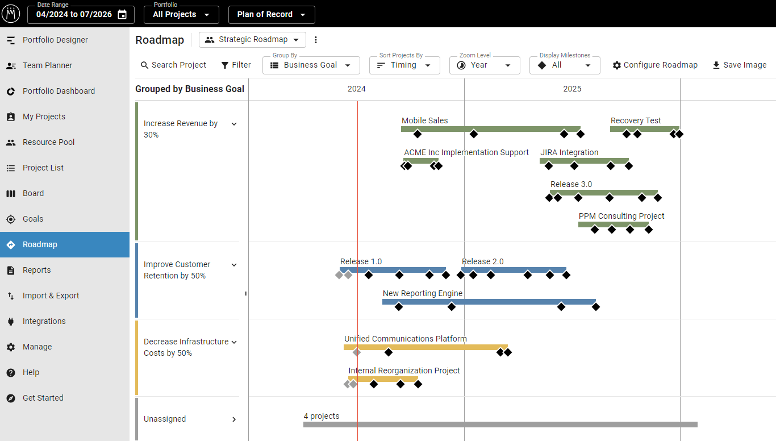The height and width of the screenshot is (441, 776).
Task: Open the Goals section
Action: tap(34, 219)
